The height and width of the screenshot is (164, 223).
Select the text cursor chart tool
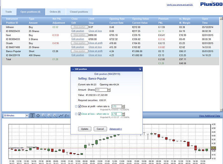tap(32, 115)
